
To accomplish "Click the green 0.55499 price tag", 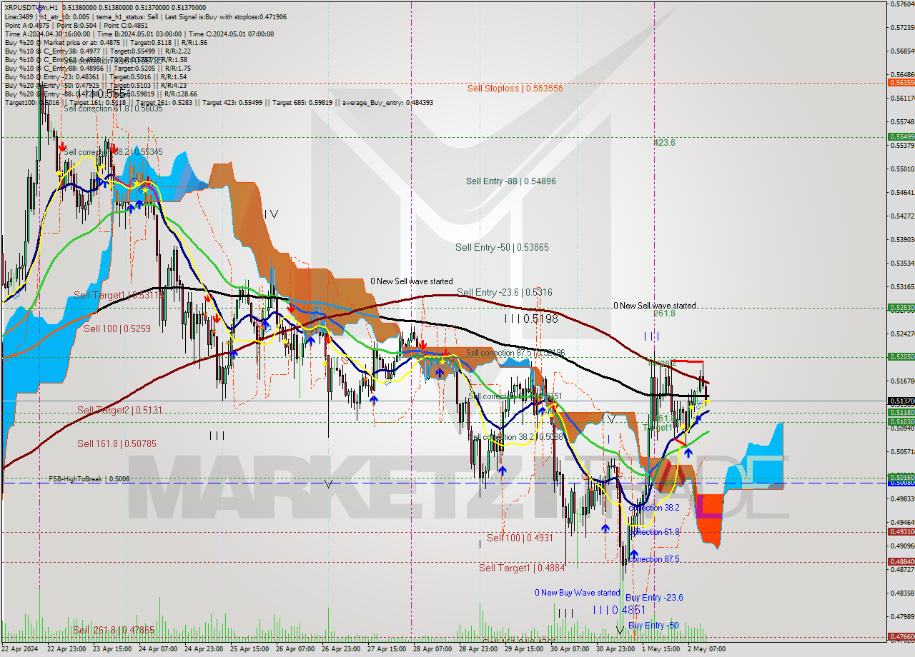I will [901, 136].
